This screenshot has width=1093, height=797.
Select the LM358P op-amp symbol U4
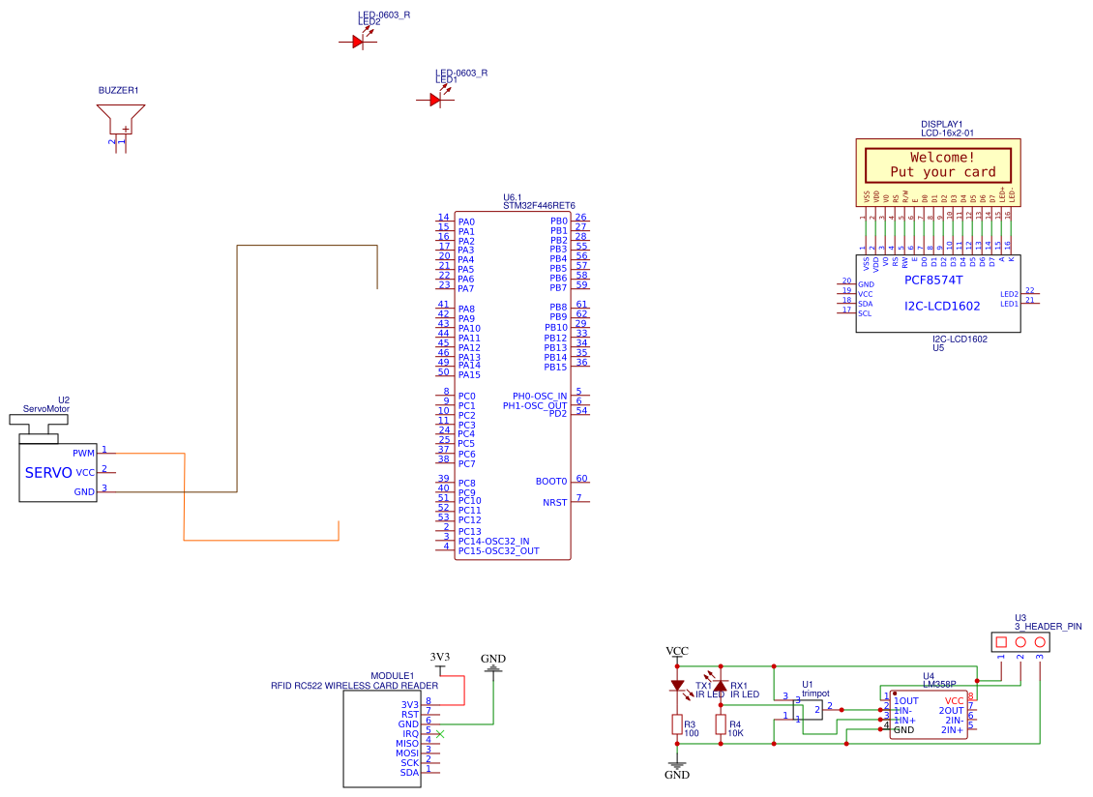pos(931,716)
